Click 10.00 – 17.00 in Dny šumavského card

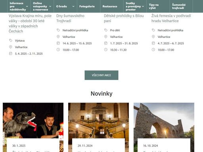[x=71, y=50]
